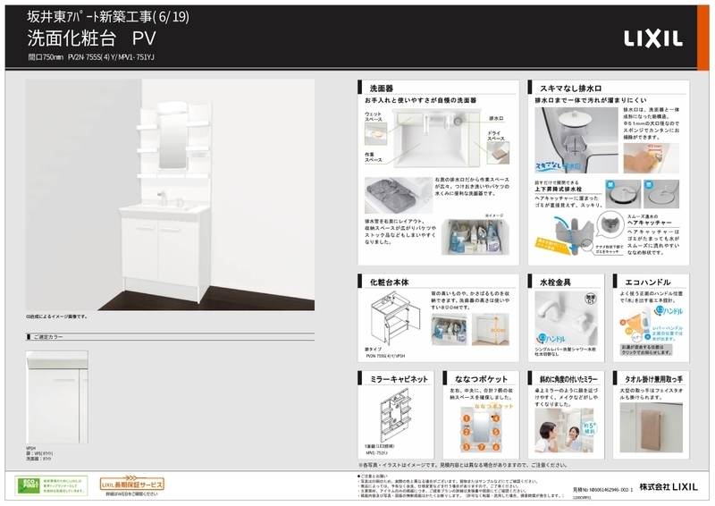Click the エコハンドル section heading
Viewport: 715px width, 506px height.
point(647,282)
